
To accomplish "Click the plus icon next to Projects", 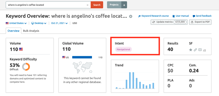I will pyautogui.click(x=124, y=5).
